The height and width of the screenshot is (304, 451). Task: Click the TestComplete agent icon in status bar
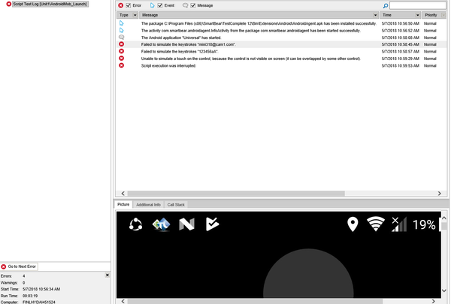pyautogui.click(x=161, y=224)
